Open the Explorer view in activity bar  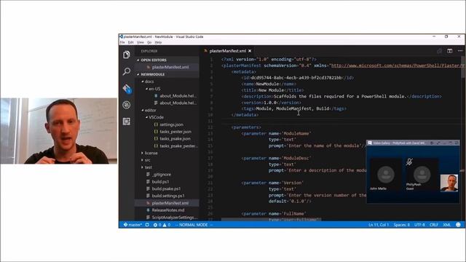[x=127, y=55]
